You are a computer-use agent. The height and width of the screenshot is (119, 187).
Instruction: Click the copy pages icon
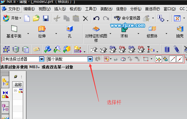pyautogui.click(x=66, y=18)
